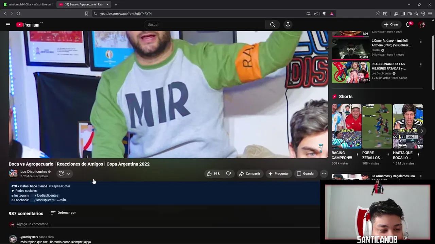435x244 pixels.
Task: Dislike the video with thumbs down
Action: (x=228, y=174)
